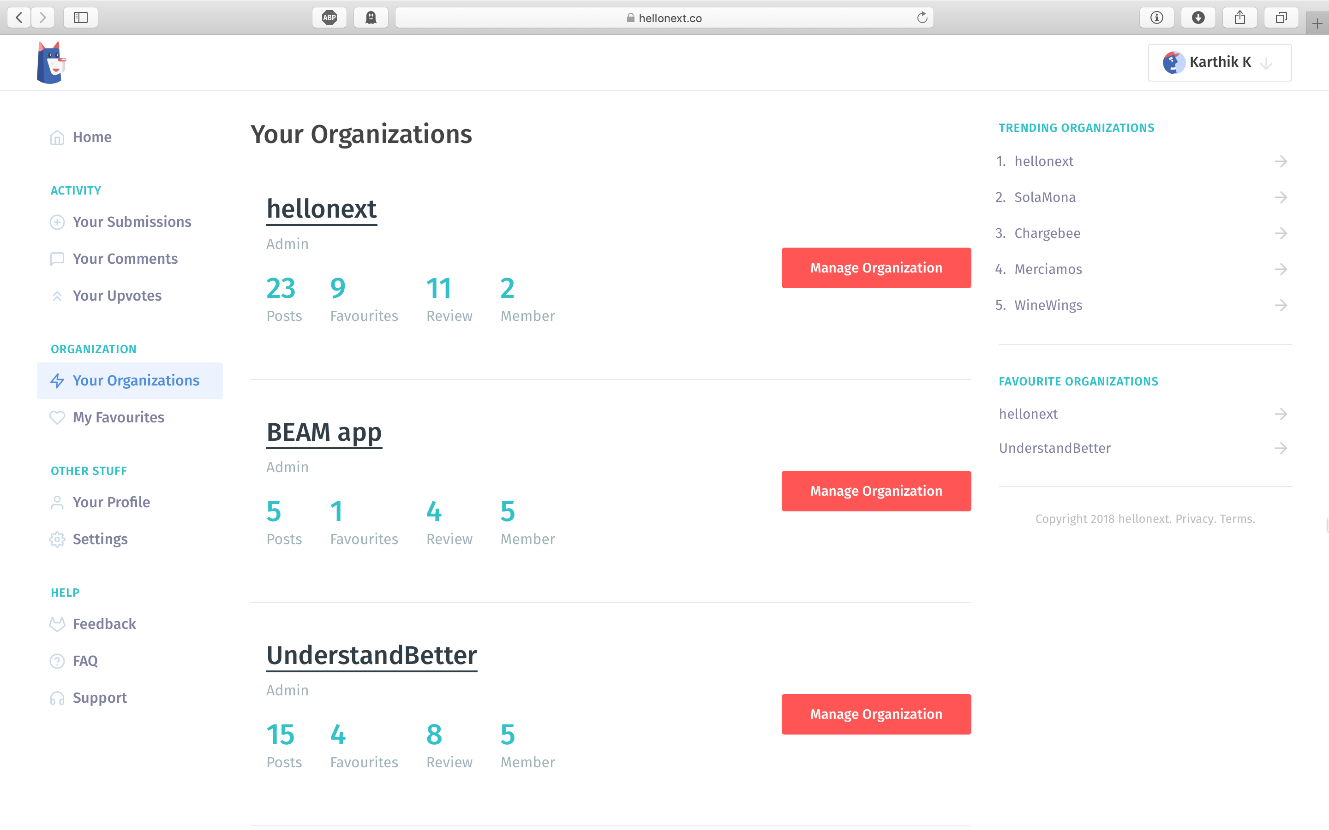Open Your Submissions in Activity section
This screenshot has height=830, width=1329.
pyautogui.click(x=132, y=222)
